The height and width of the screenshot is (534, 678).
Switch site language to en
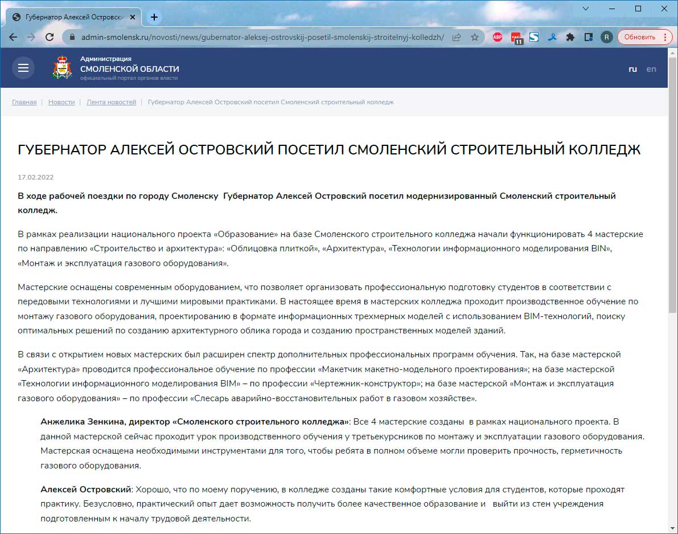(x=651, y=69)
